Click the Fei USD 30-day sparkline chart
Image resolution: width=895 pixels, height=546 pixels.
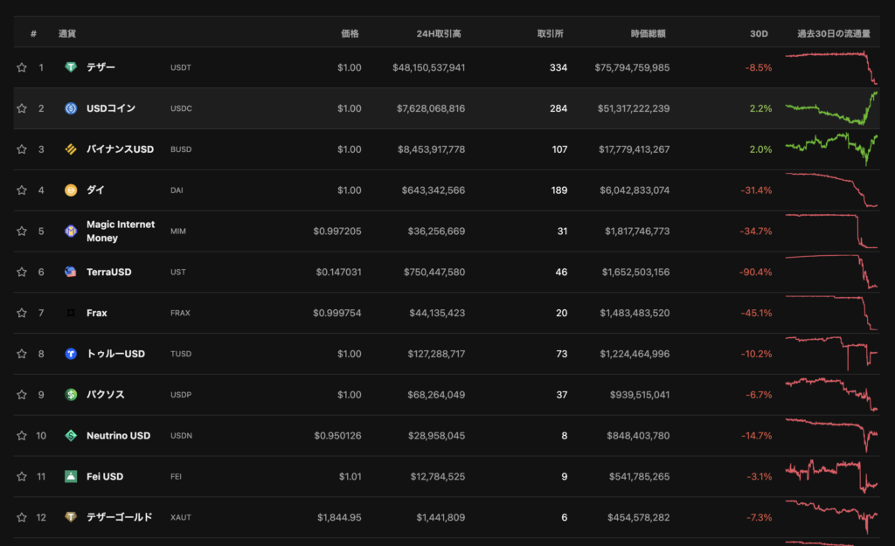pyautogui.click(x=832, y=476)
